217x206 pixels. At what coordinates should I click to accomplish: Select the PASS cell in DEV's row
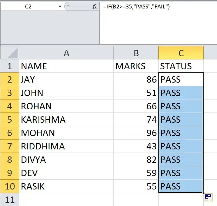coord(181,173)
